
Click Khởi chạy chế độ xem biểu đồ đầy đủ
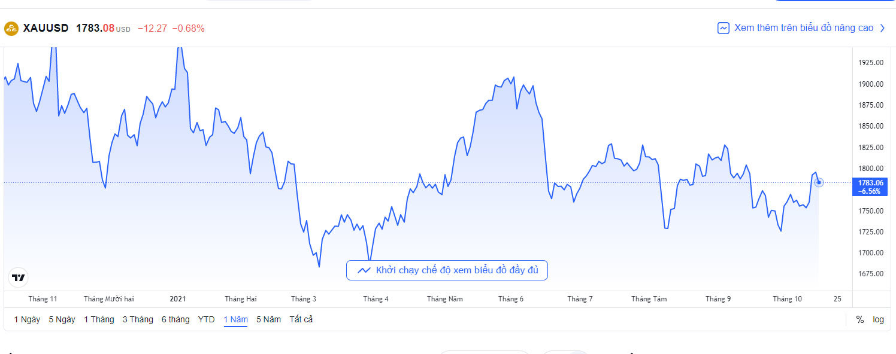pyautogui.click(x=456, y=270)
